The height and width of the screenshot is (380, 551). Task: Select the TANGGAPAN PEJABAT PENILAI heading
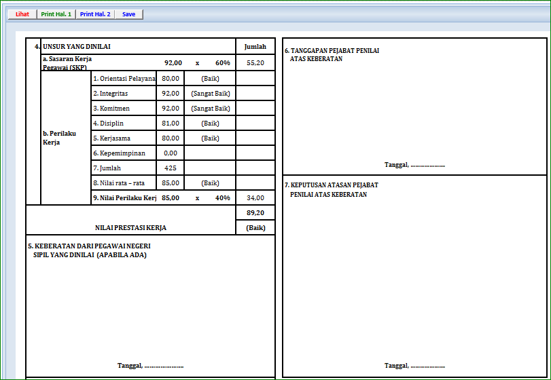pyautogui.click(x=332, y=55)
